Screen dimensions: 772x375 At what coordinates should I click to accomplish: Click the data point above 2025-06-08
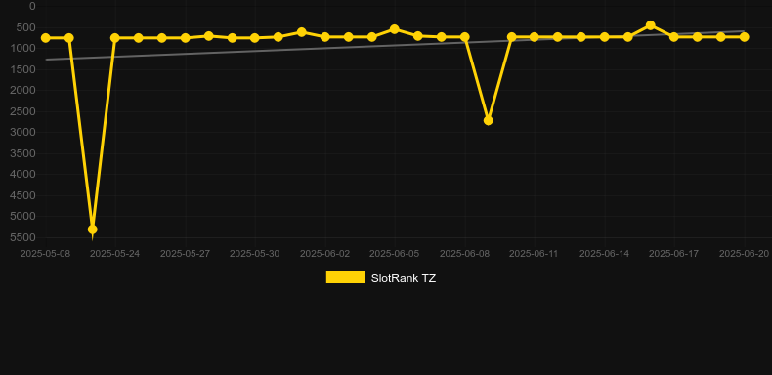[x=464, y=37]
